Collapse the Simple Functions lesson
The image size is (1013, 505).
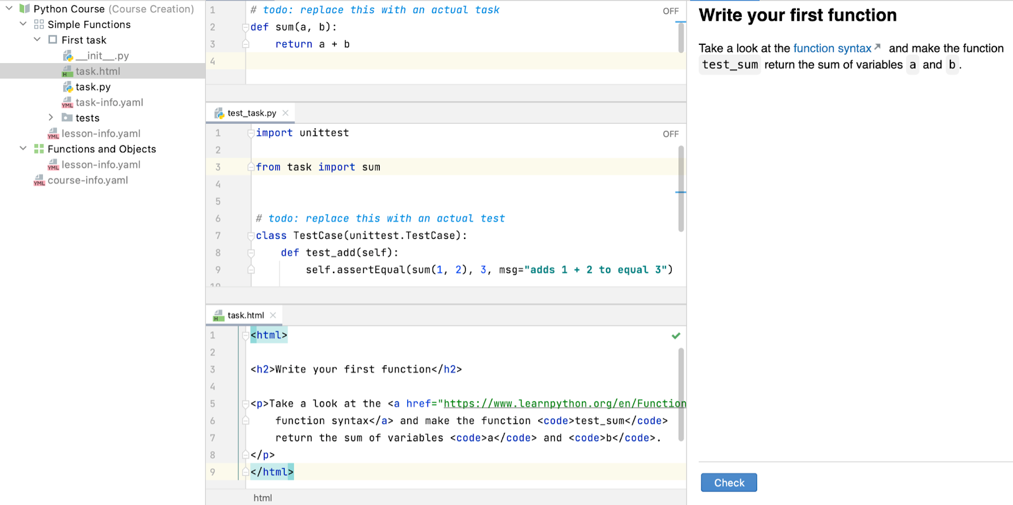pos(23,24)
